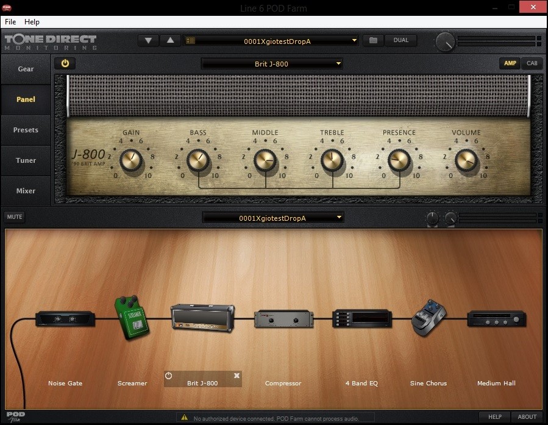The image size is (548, 425).
Task: Click the HELP button in status bar
Action: [494, 416]
